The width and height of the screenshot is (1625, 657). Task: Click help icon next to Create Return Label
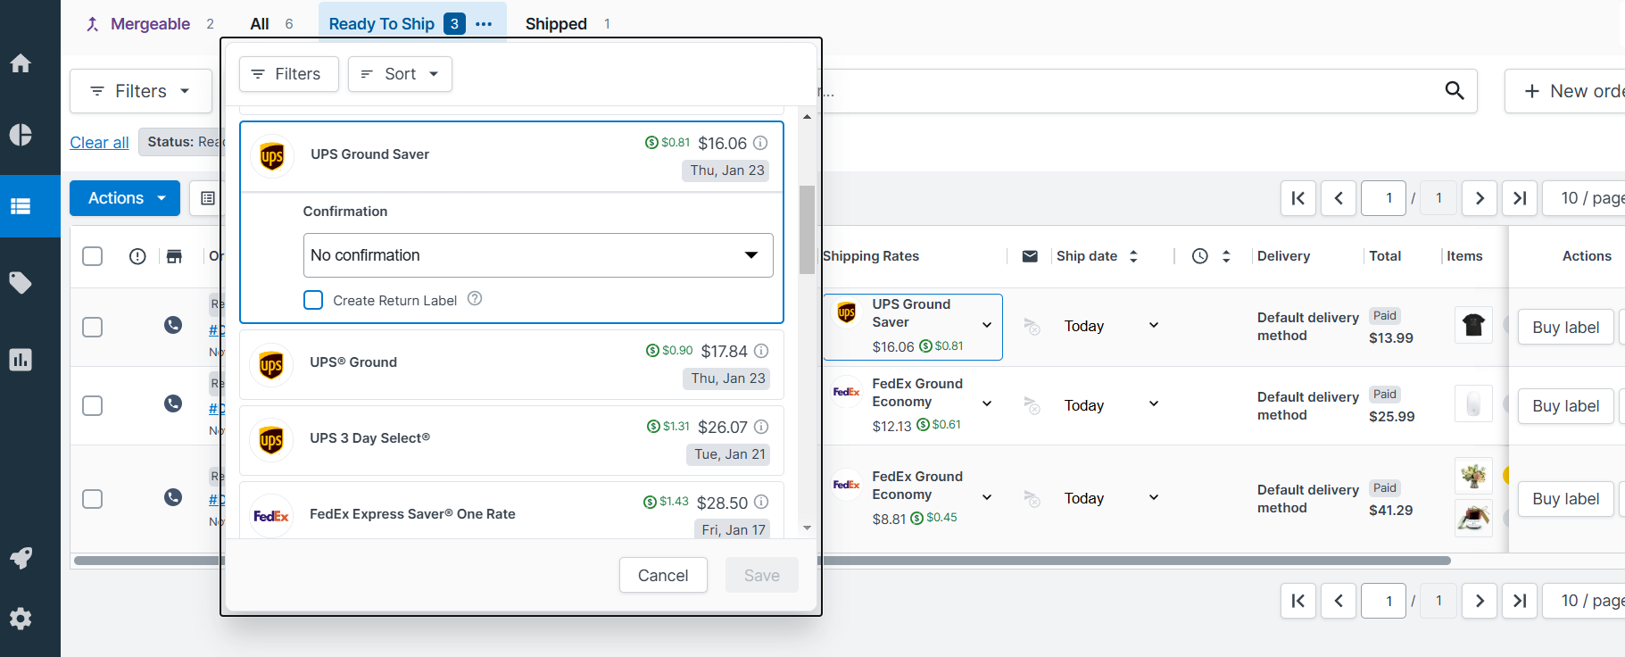[x=475, y=299]
